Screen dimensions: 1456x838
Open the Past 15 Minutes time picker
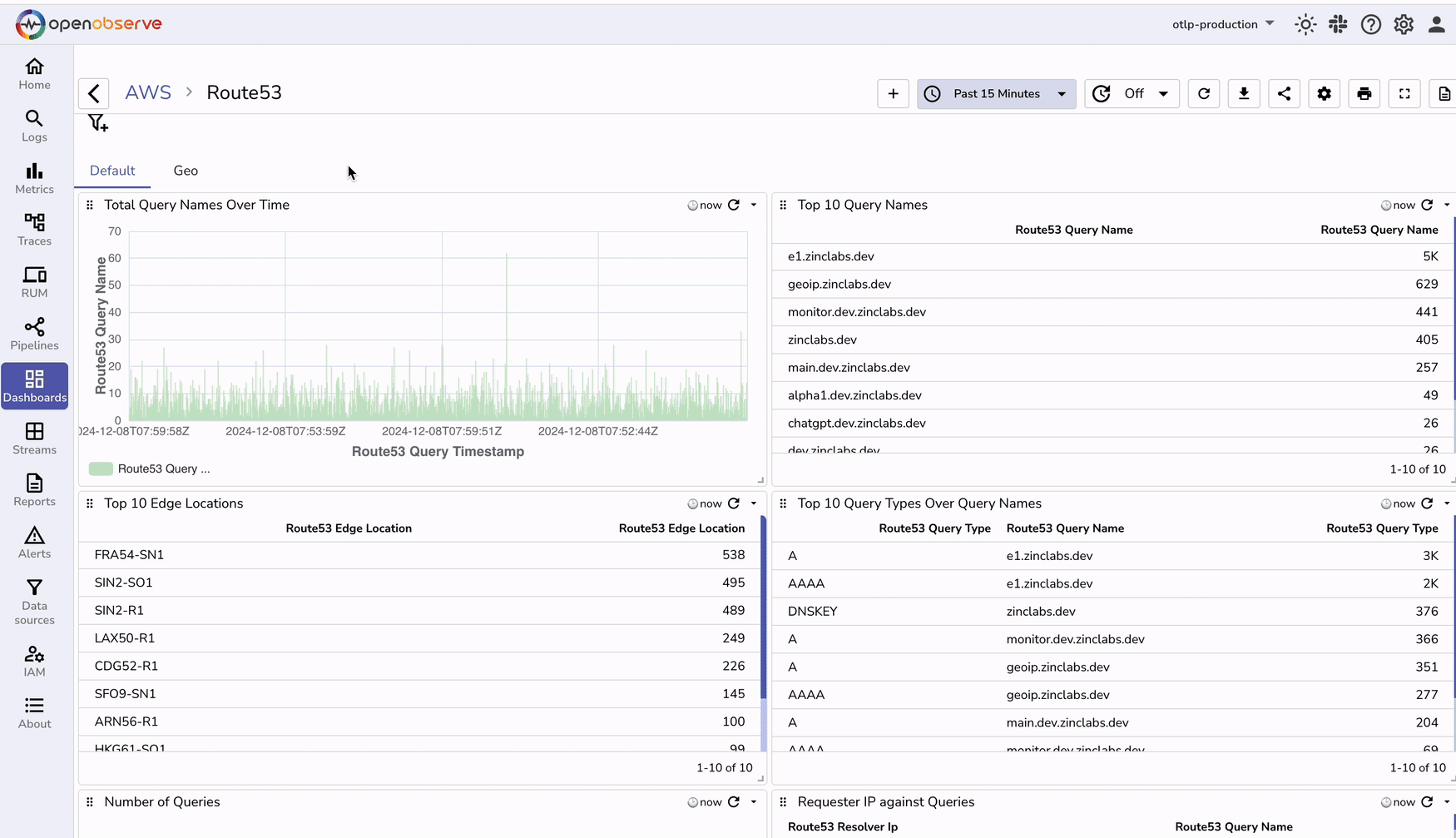coord(996,93)
